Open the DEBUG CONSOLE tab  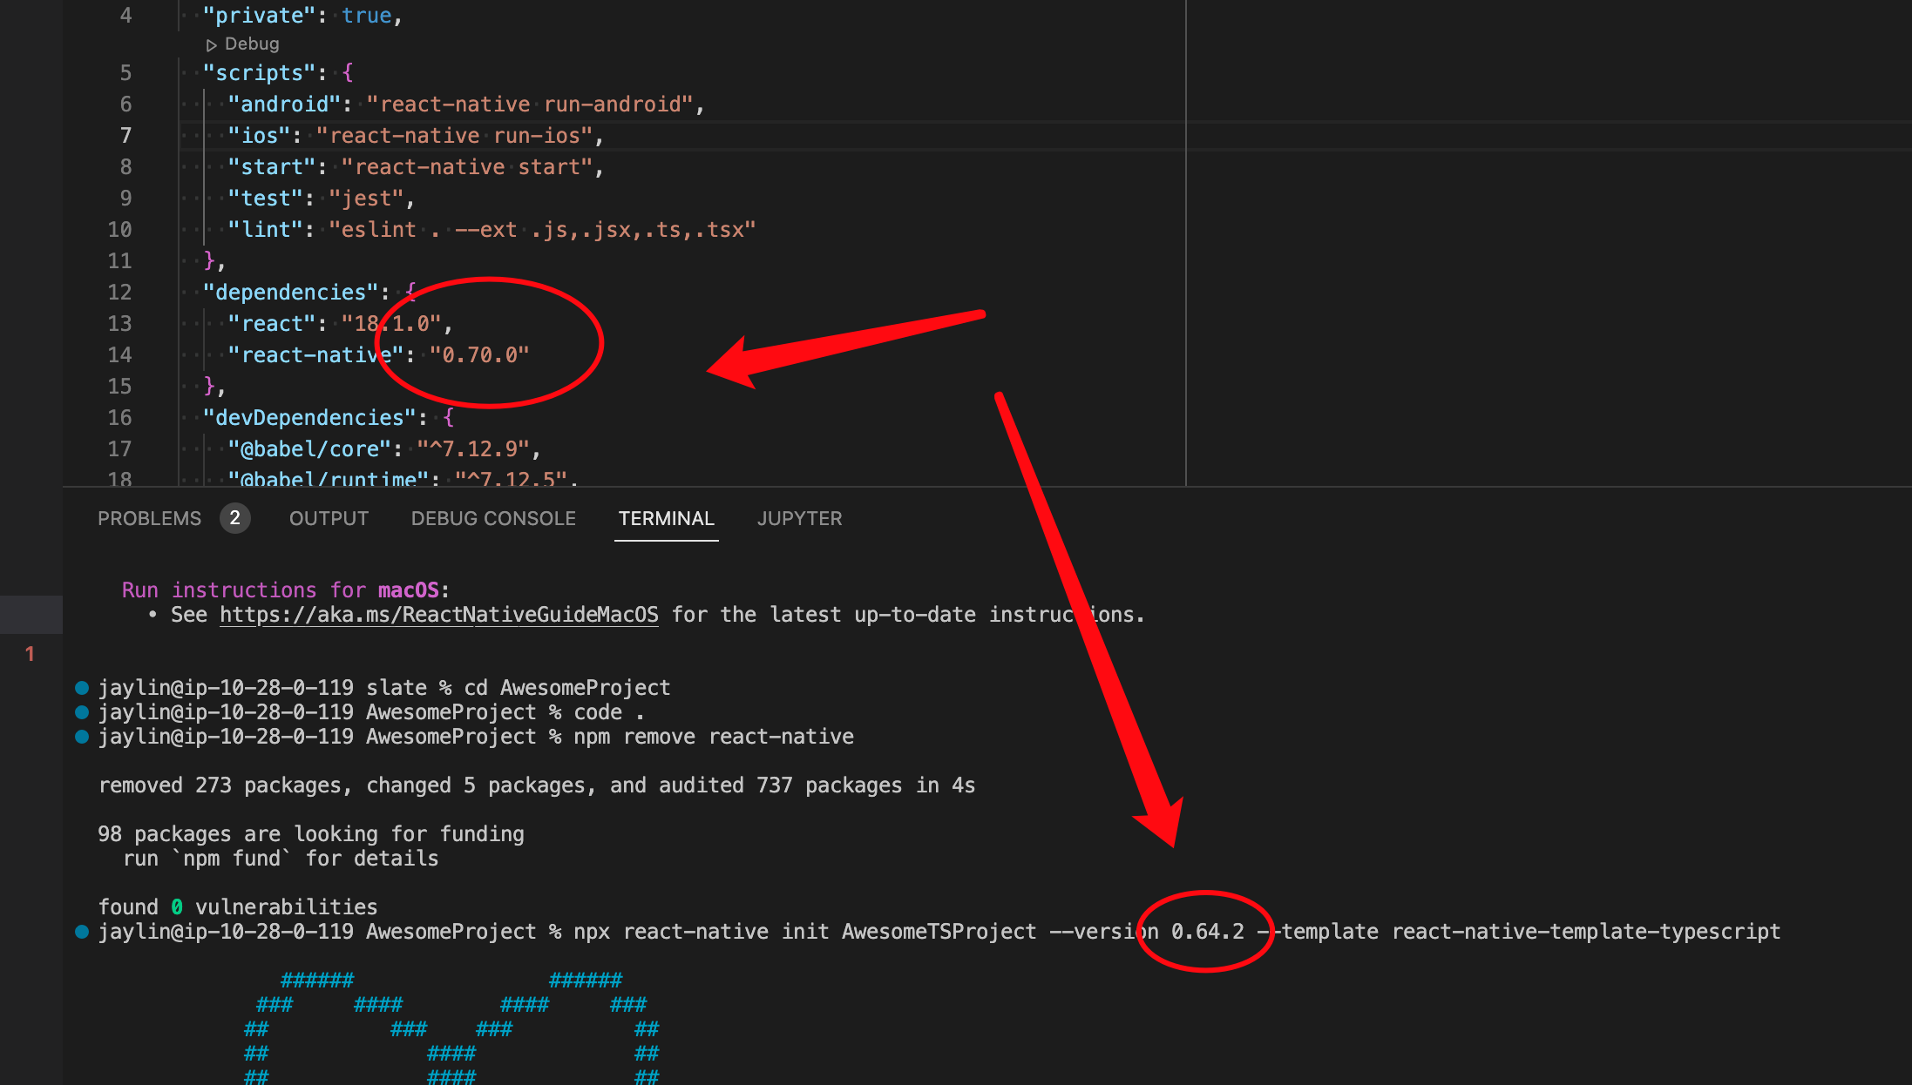[492, 518]
